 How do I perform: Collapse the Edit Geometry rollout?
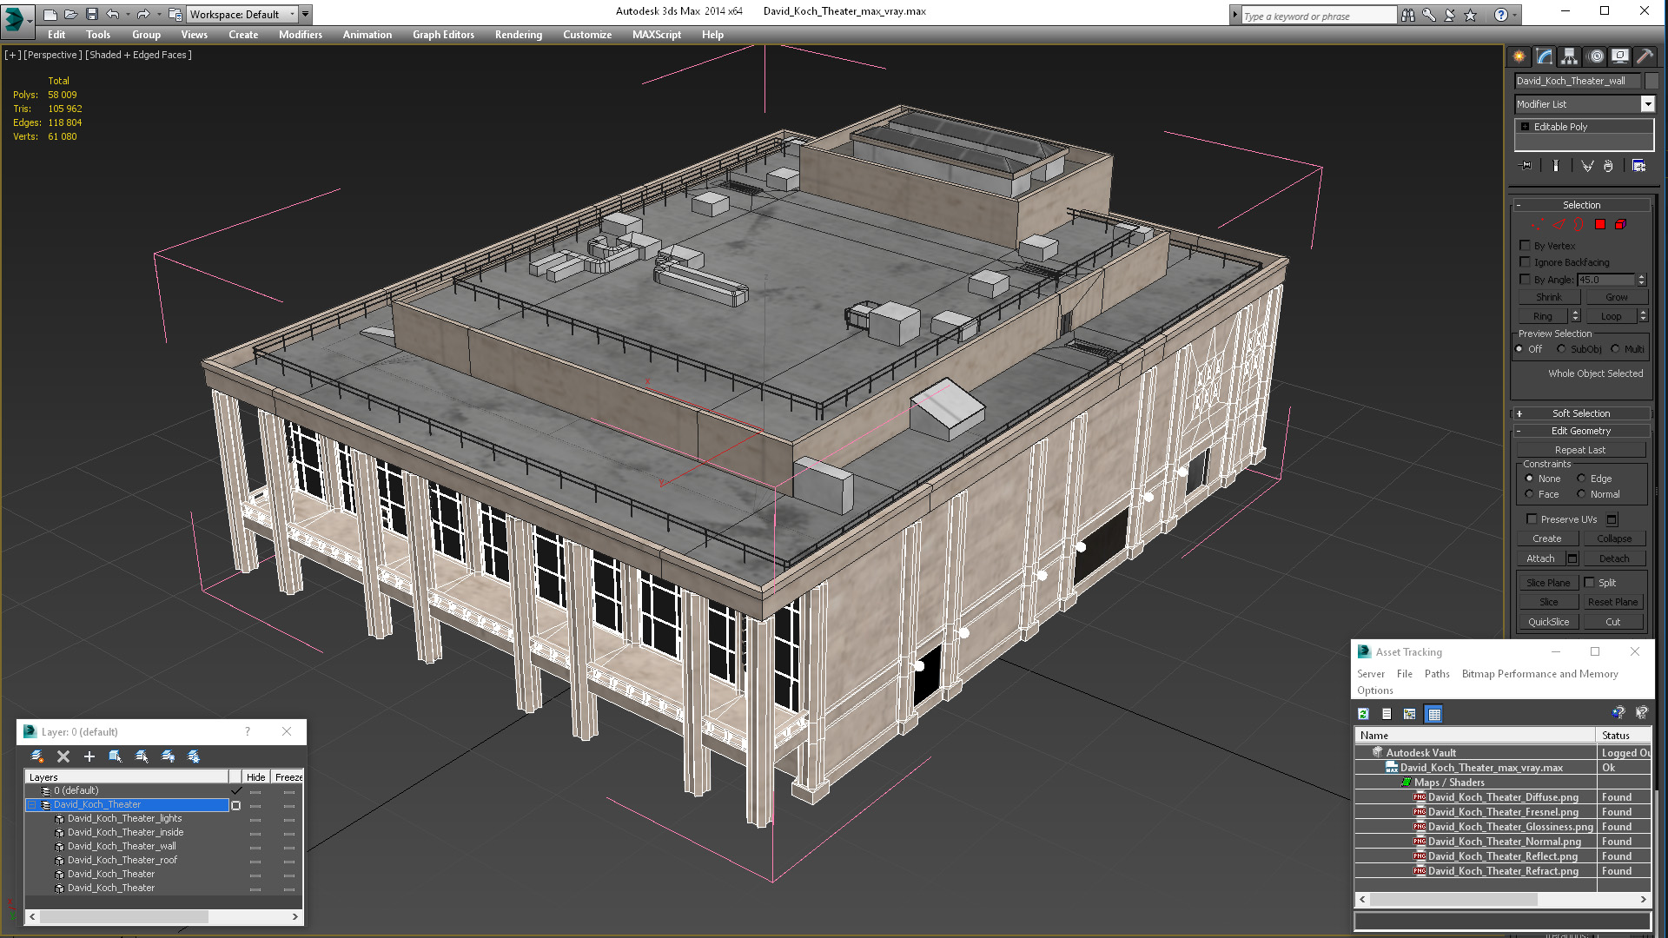(1581, 431)
